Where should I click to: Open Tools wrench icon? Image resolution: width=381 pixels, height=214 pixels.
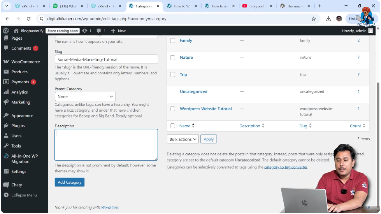click(6, 146)
